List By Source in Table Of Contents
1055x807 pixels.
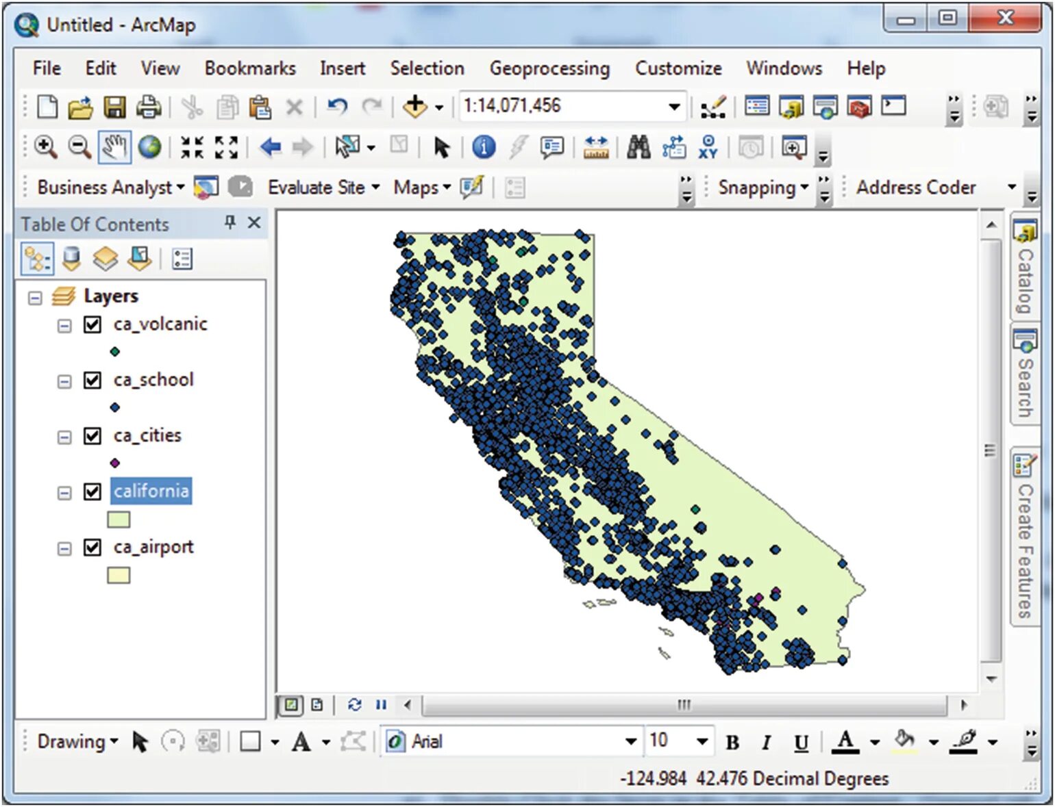click(x=71, y=259)
